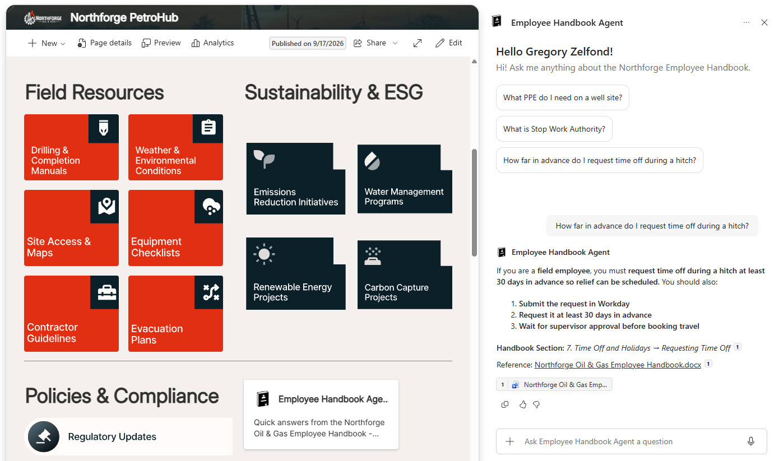
Task: Select the time off during hitch suggestion chip
Action: 600,160
